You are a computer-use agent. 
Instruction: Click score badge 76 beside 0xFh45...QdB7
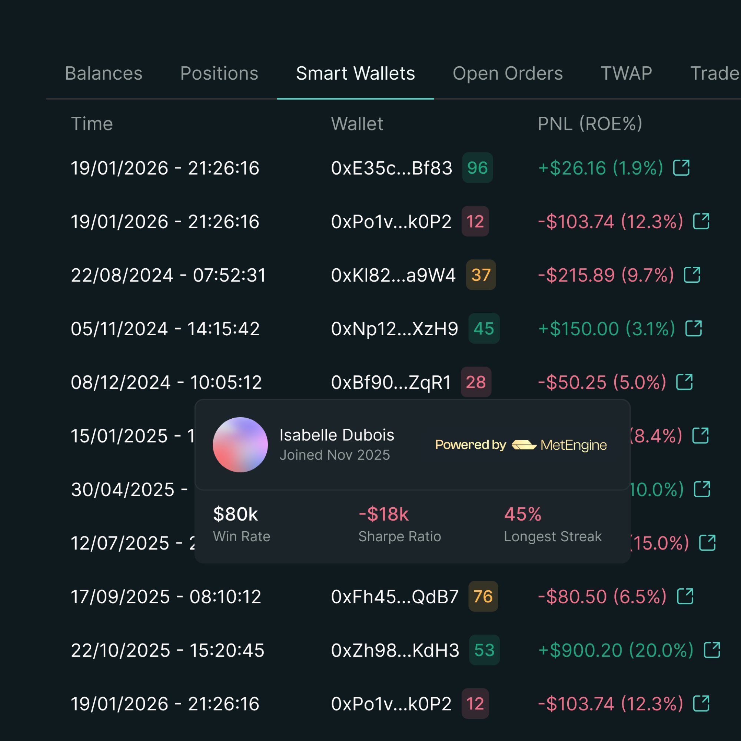tap(483, 597)
